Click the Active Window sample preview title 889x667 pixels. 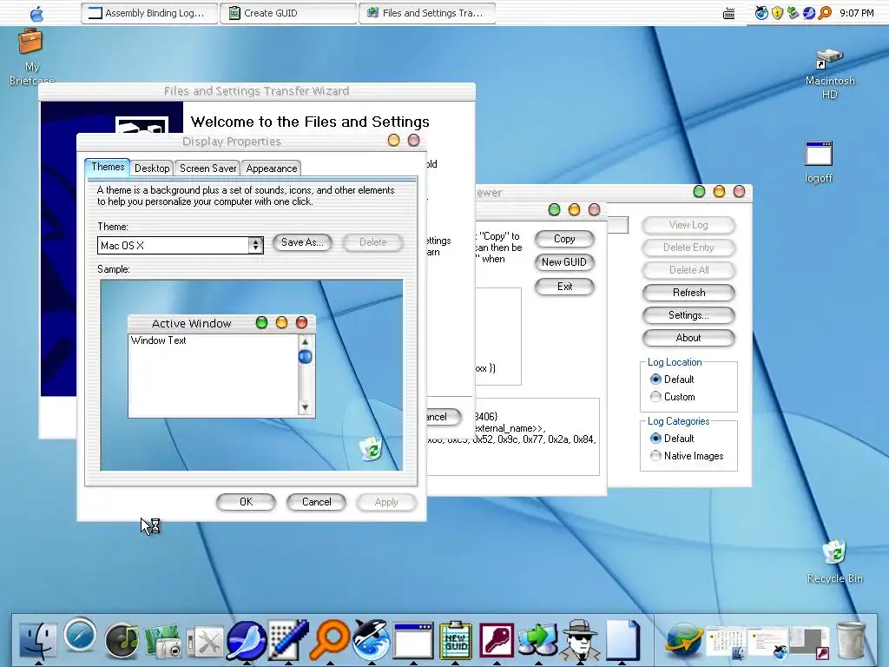(x=192, y=323)
